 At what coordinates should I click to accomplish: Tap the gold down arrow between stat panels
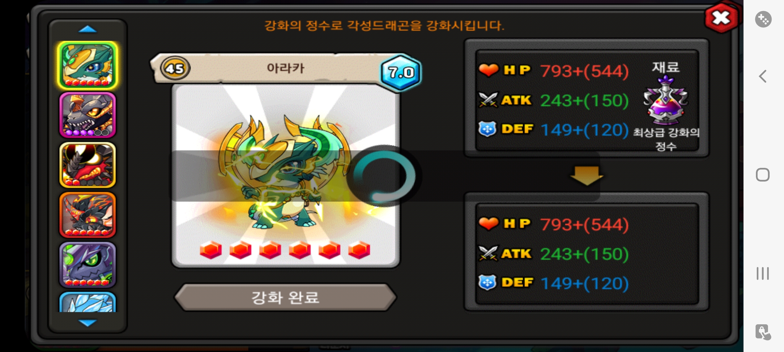pos(587,175)
